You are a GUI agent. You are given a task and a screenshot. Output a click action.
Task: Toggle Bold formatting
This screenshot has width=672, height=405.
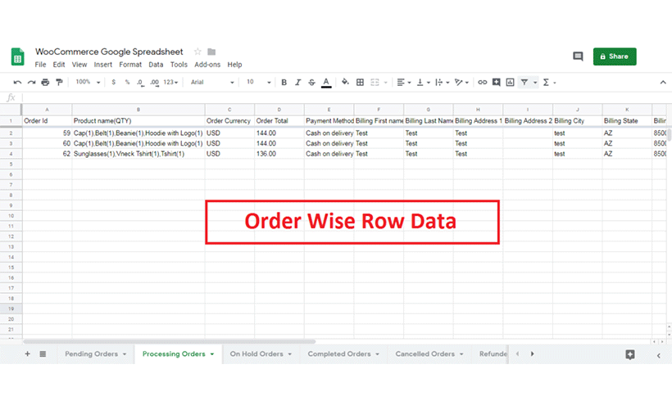click(x=284, y=82)
